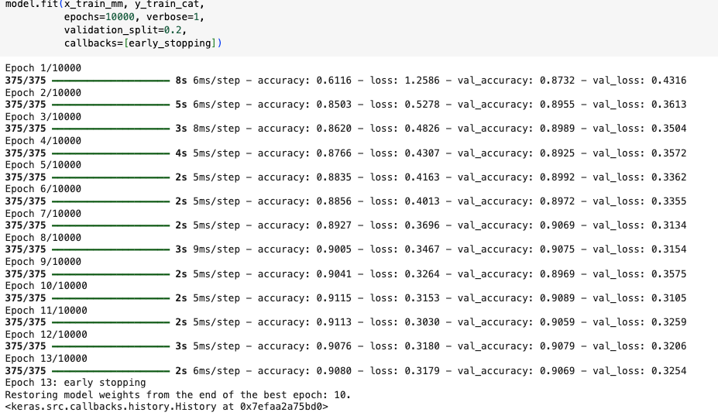Click val_accuracy value 0.8732
The height and width of the screenshot is (416, 718).
click(x=557, y=81)
